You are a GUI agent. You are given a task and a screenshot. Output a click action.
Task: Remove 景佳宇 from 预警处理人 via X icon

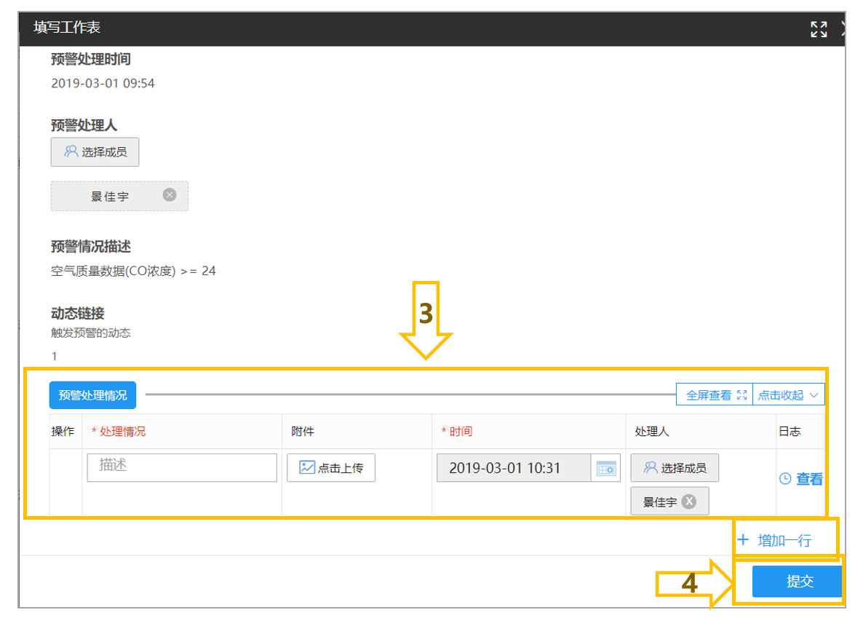[170, 195]
